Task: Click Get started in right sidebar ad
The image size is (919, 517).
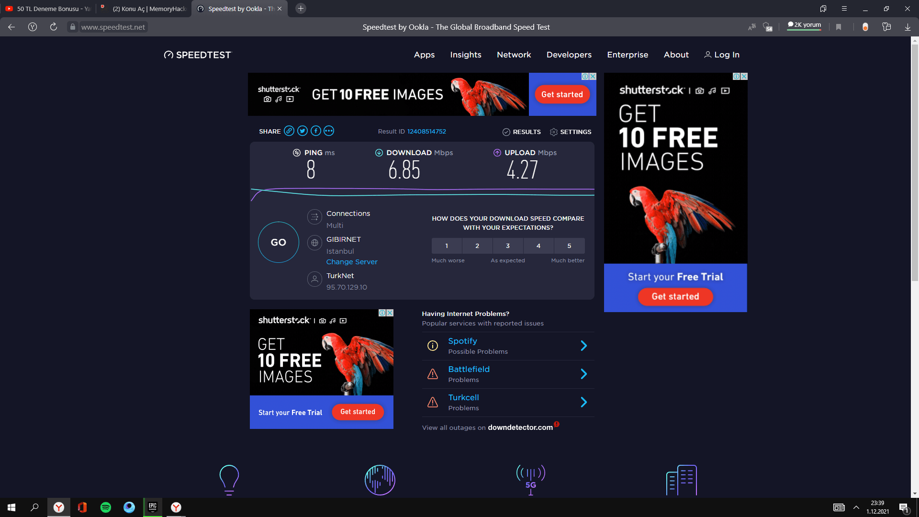Action: pyautogui.click(x=675, y=297)
